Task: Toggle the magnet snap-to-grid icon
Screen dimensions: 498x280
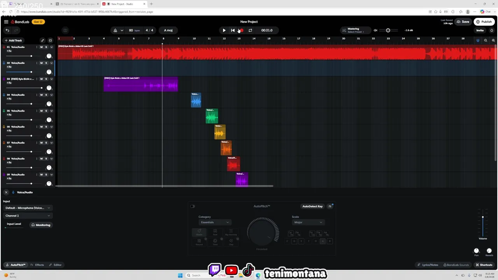Action: coord(478,40)
